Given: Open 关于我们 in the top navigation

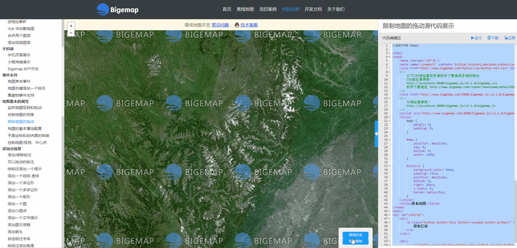Looking at the screenshot, I should pos(336,9).
